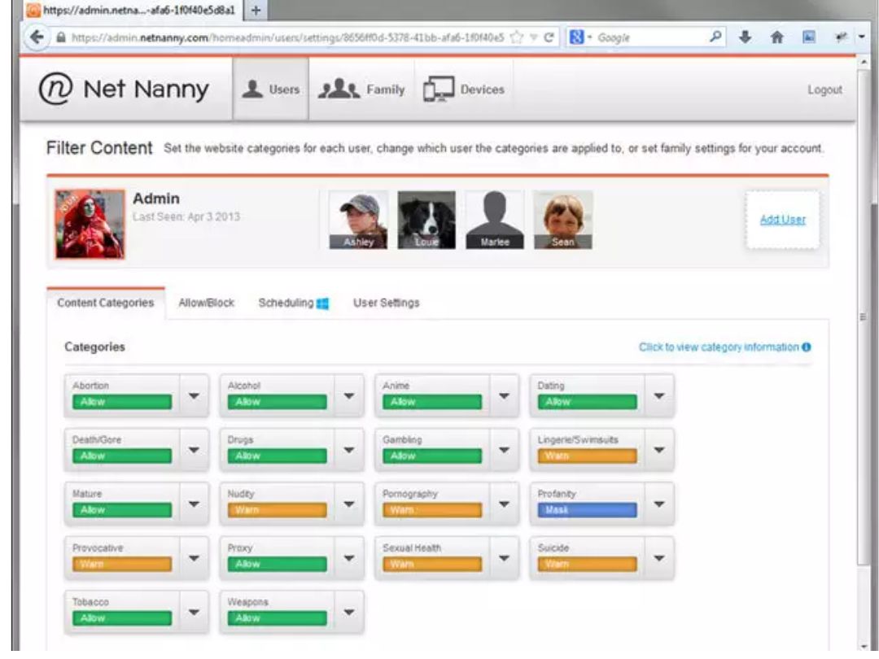The height and width of the screenshot is (659, 879).
Task: Click the reload page icon
Action: pyautogui.click(x=549, y=37)
